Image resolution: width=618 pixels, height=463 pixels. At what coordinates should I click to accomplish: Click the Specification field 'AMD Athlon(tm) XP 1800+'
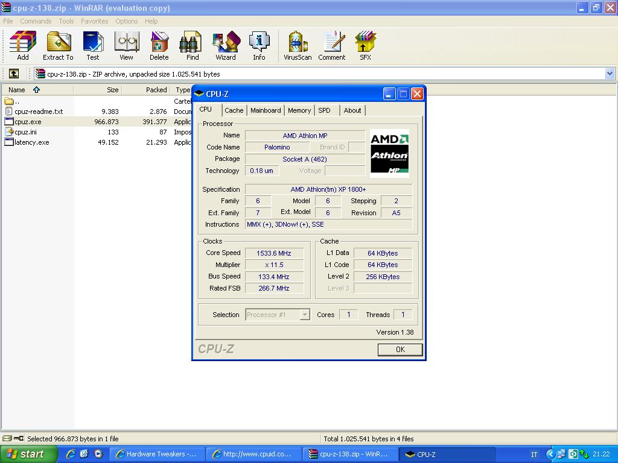(x=329, y=189)
